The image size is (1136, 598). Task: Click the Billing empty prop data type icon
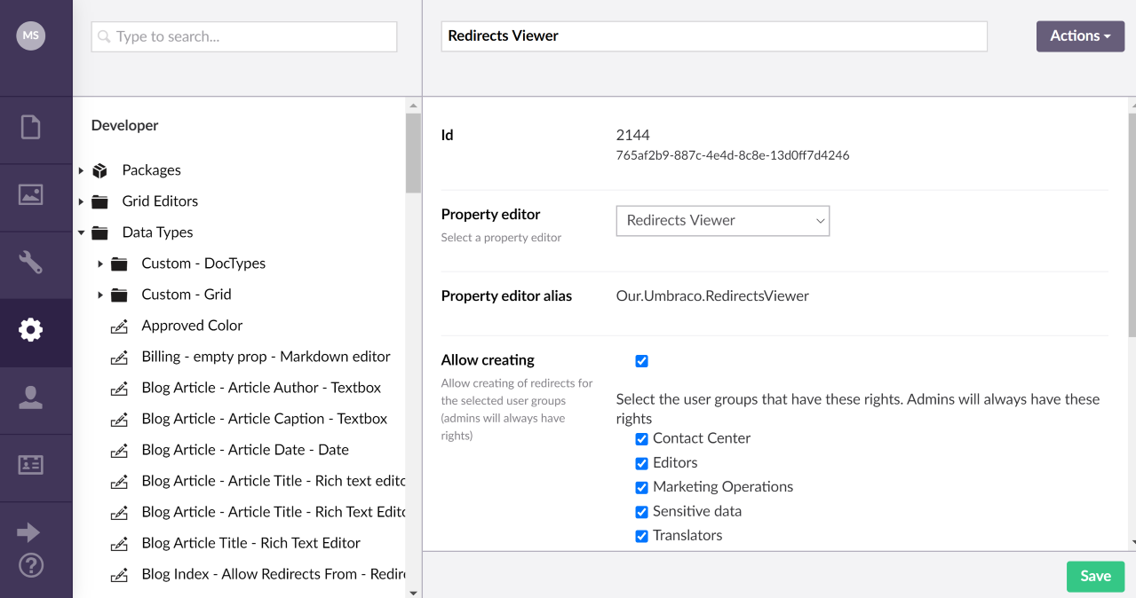(x=119, y=357)
